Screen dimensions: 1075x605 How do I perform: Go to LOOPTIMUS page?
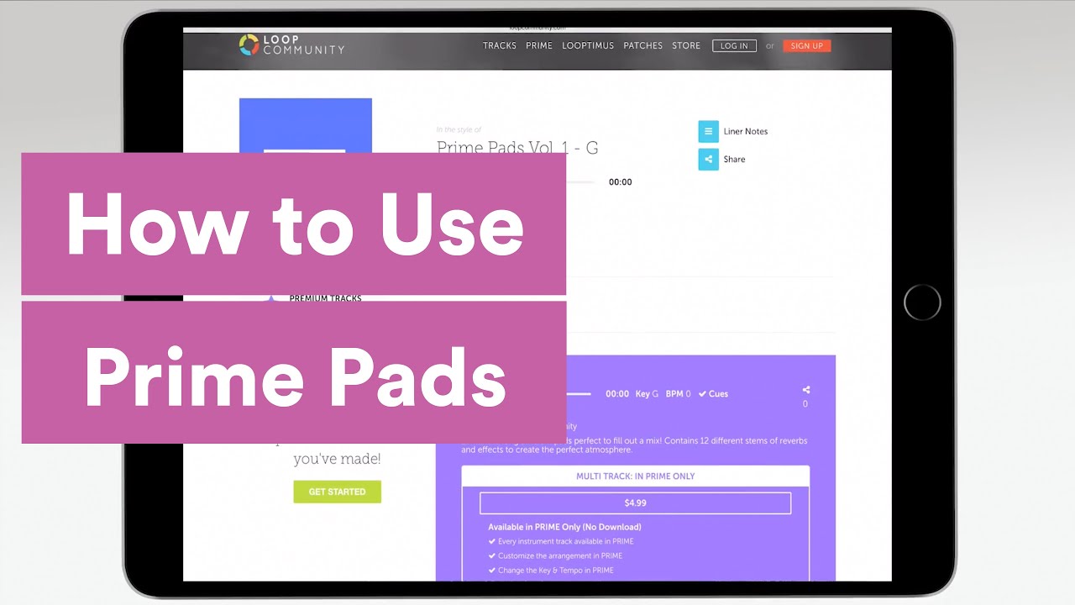[x=588, y=45]
